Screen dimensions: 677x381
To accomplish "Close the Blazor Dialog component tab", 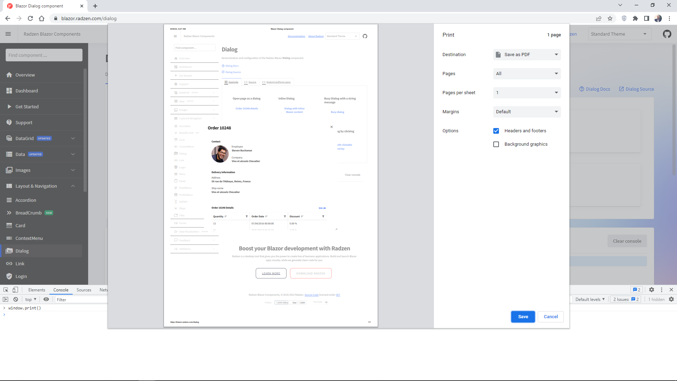I will (x=82, y=6).
